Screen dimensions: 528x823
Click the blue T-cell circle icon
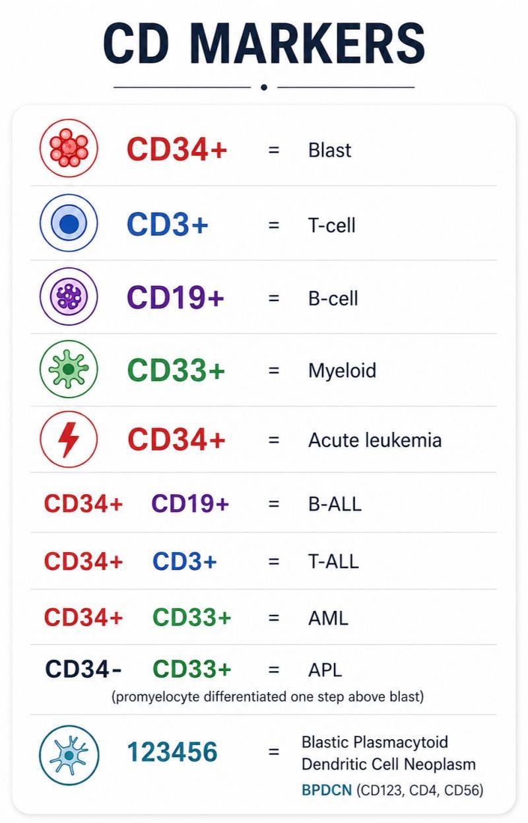pos(69,224)
